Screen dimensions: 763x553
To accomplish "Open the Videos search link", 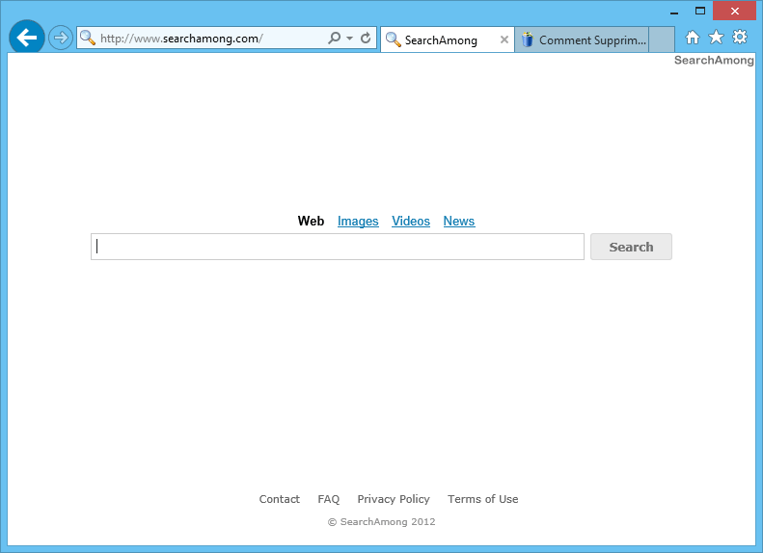I will (x=411, y=221).
